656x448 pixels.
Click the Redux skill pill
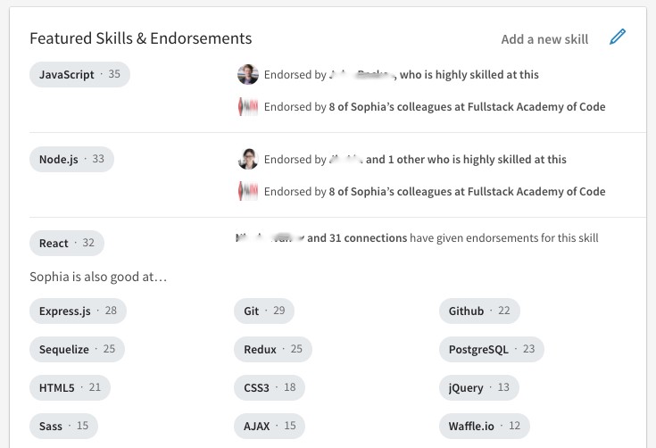tap(273, 350)
